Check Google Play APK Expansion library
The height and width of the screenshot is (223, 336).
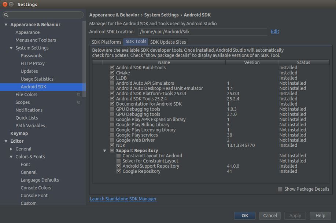[x=112, y=119]
